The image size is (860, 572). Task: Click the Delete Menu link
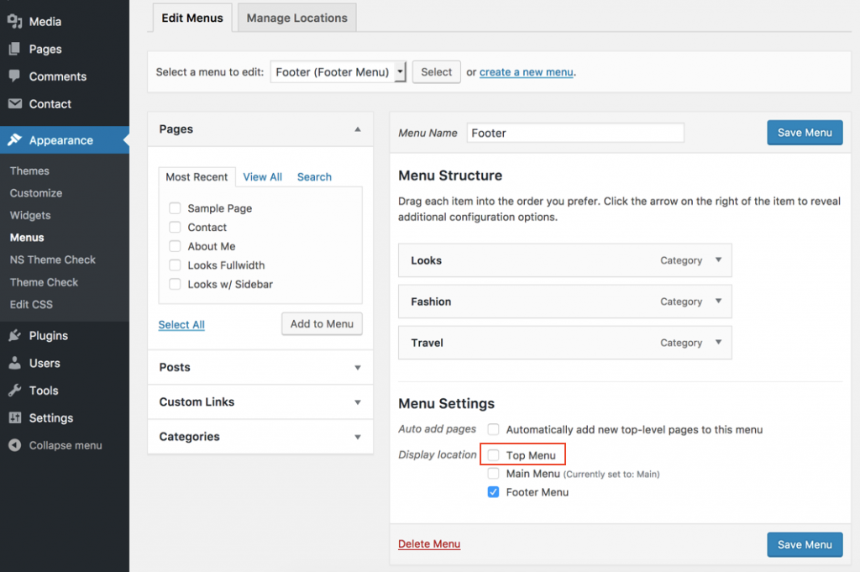click(x=428, y=544)
